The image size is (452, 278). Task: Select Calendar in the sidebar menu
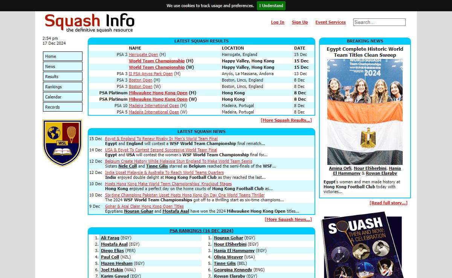pos(63,97)
